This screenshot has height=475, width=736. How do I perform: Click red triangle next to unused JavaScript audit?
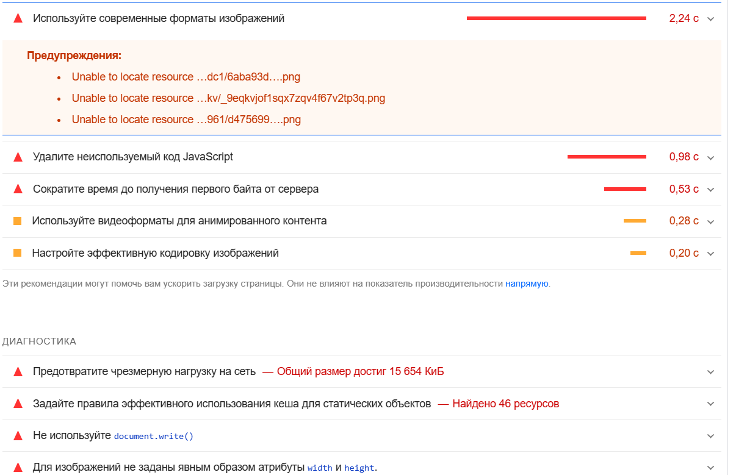tap(18, 157)
